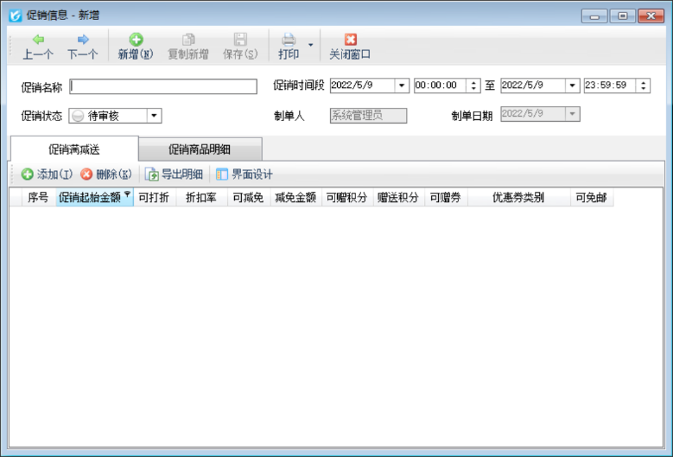Click the 导出明细 export icon

[152, 175]
